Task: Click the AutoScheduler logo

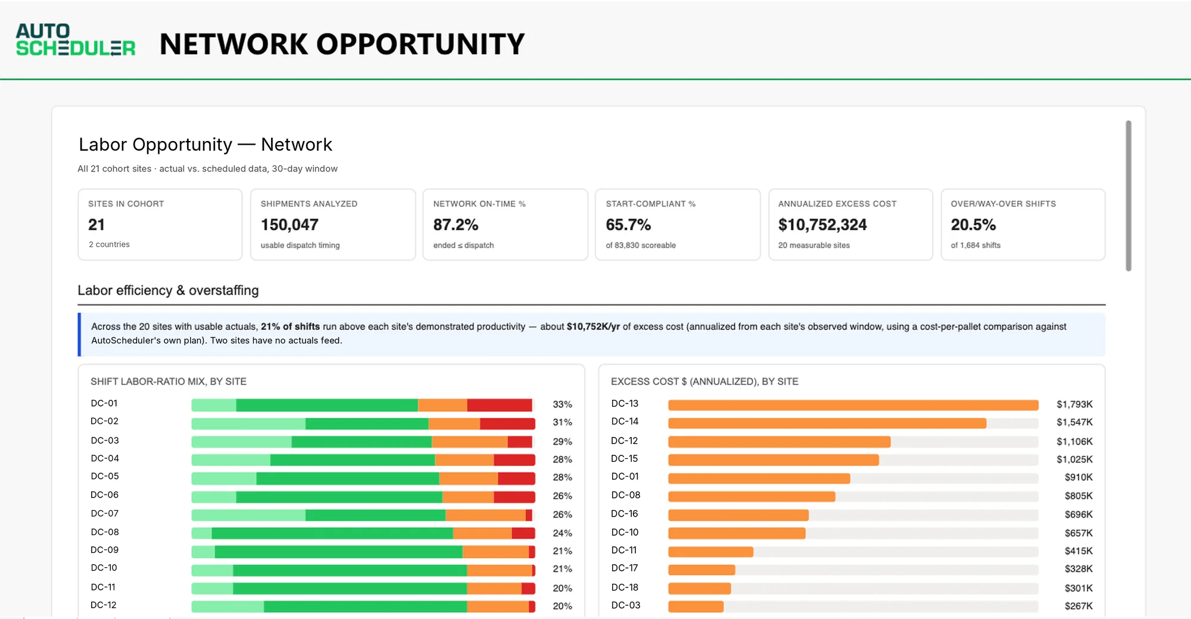Action: pyautogui.click(x=76, y=40)
